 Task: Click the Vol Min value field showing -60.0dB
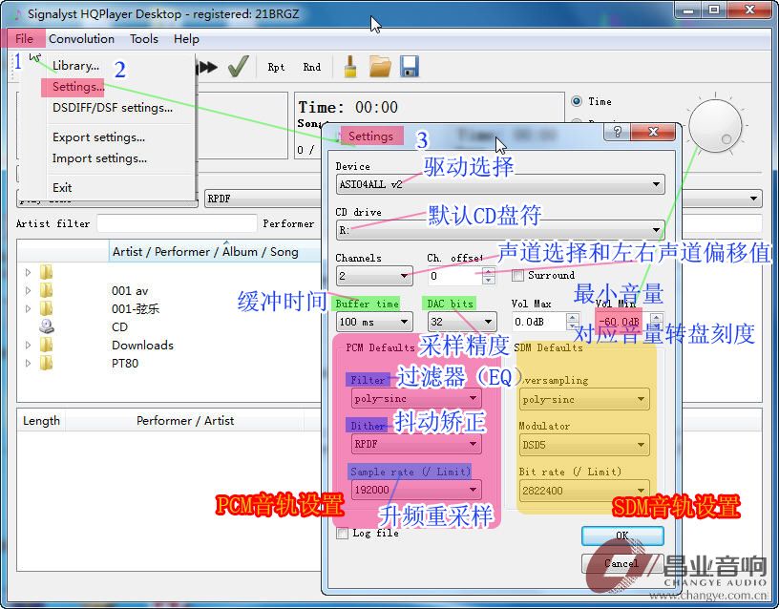click(622, 322)
